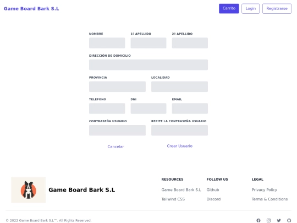Image resolution: width=297 pixels, height=223 pixels.
Task: Open the Tailwind CSS footer link
Action: point(173,199)
